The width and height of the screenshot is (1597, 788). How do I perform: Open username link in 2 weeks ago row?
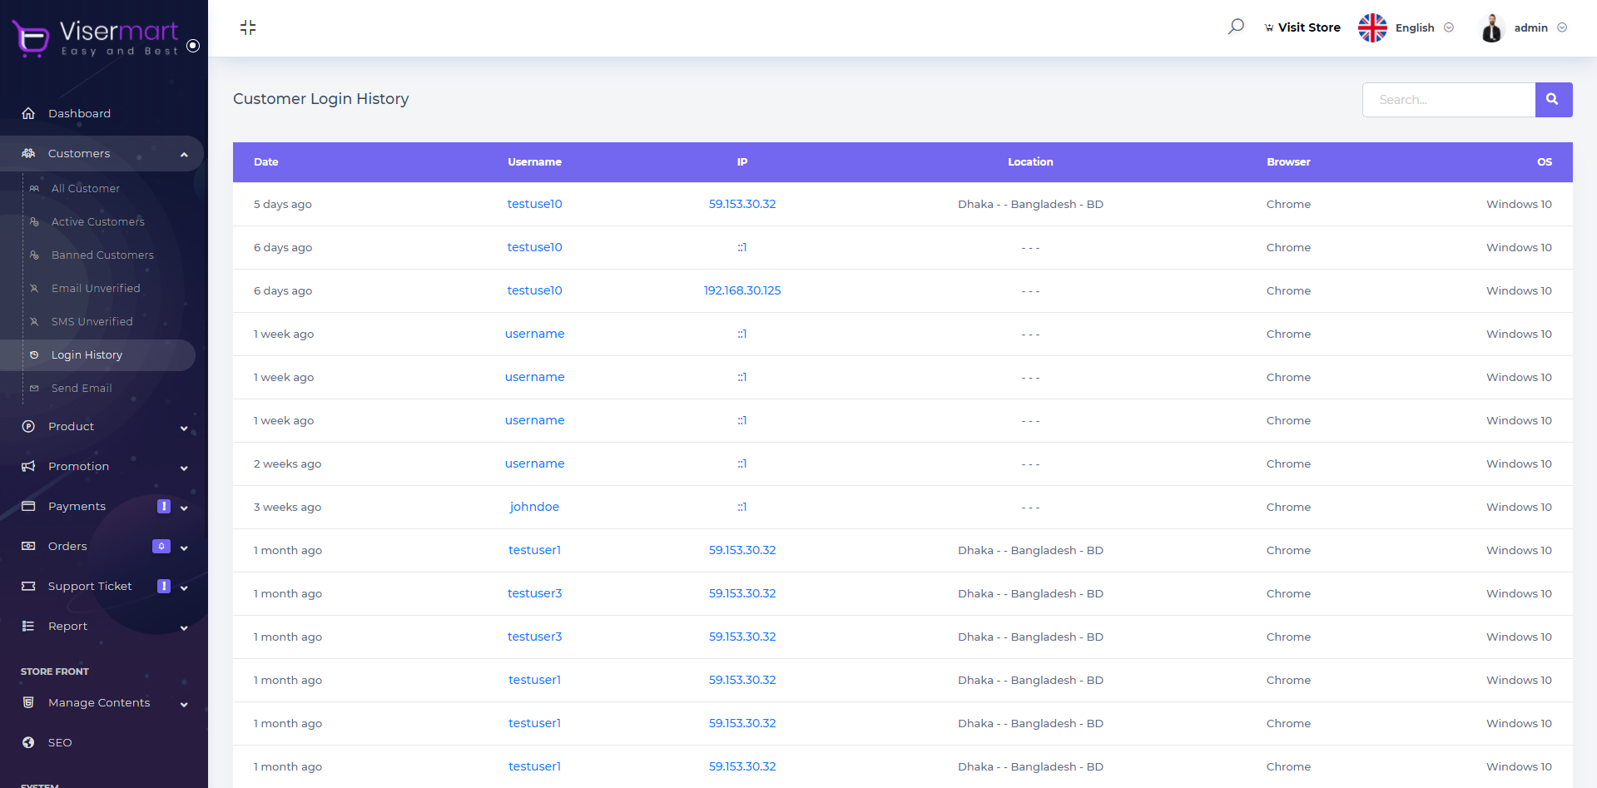(534, 463)
